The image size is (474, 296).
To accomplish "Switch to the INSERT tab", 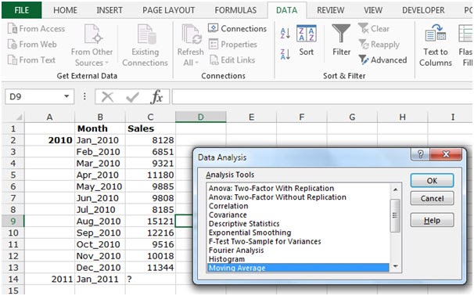I will pyautogui.click(x=110, y=10).
